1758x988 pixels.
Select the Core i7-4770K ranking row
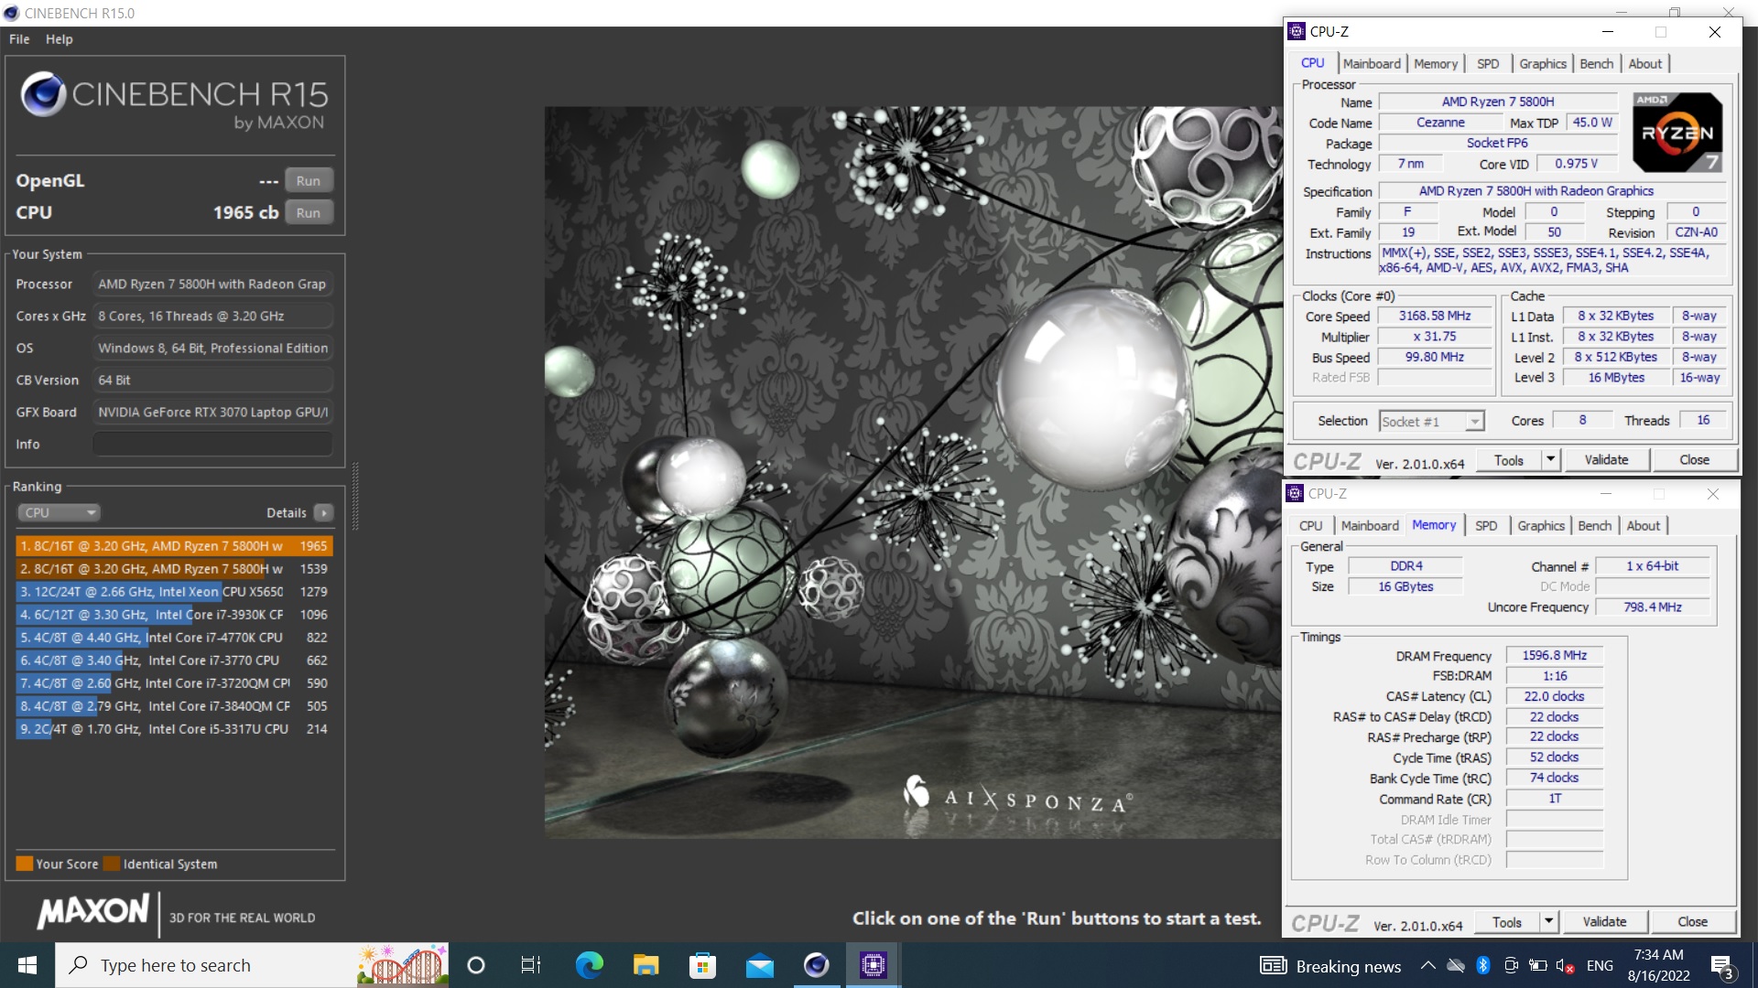tap(174, 637)
